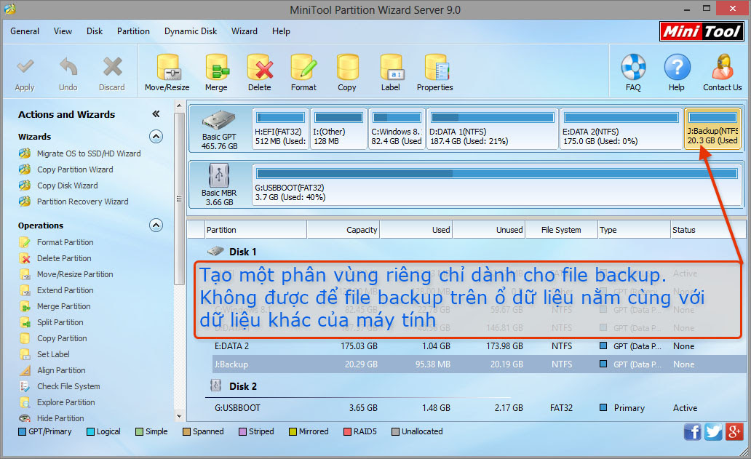Select the D:DATA 1(NTFS) partition block
This screenshot has height=459, width=751.
[x=493, y=129]
